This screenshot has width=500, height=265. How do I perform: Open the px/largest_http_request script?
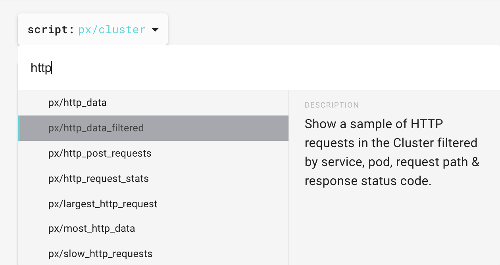tap(103, 204)
